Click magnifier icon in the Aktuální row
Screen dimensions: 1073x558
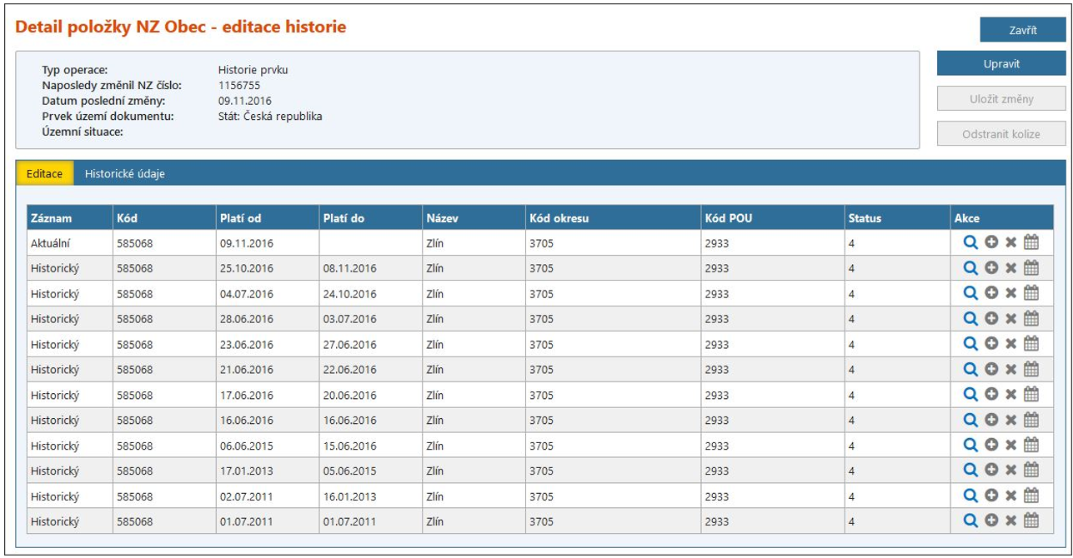(970, 242)
